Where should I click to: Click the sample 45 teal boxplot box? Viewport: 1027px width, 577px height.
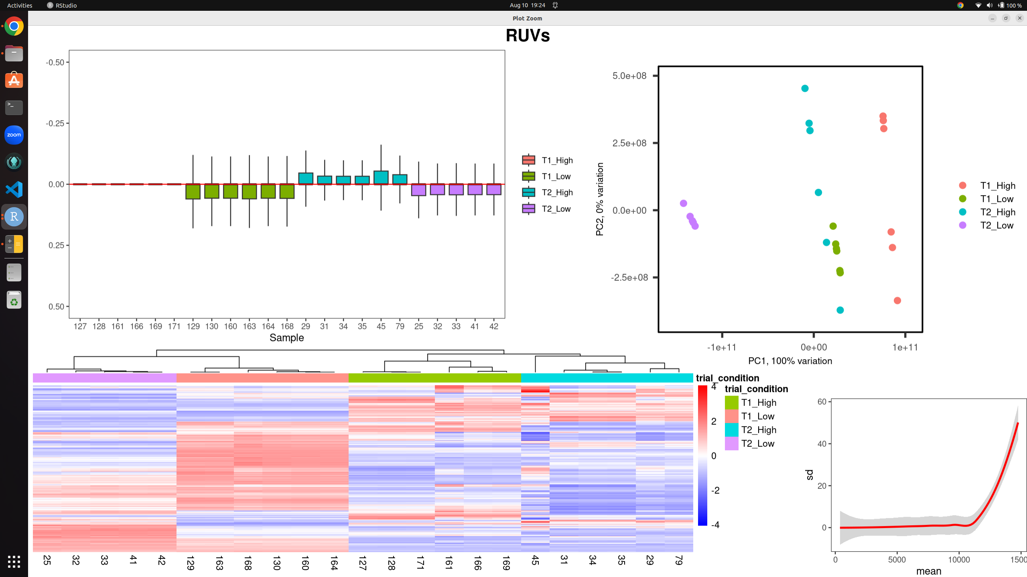tap(381, 178)
